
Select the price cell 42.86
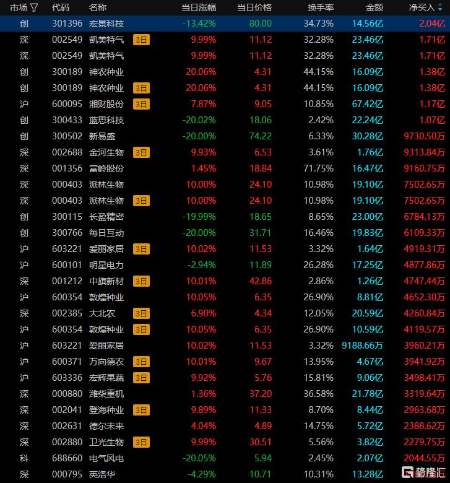coord(261,281)
